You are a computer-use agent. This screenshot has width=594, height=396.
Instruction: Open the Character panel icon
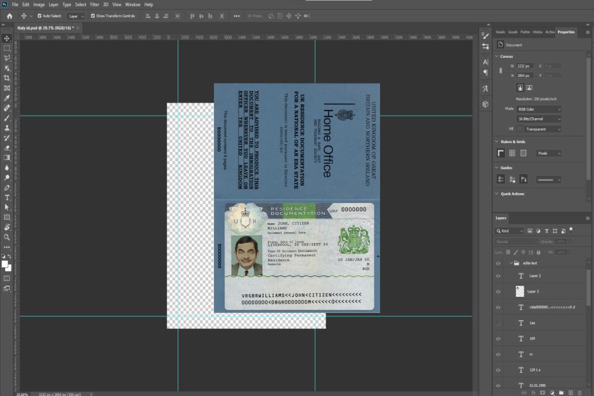(486, 62)
